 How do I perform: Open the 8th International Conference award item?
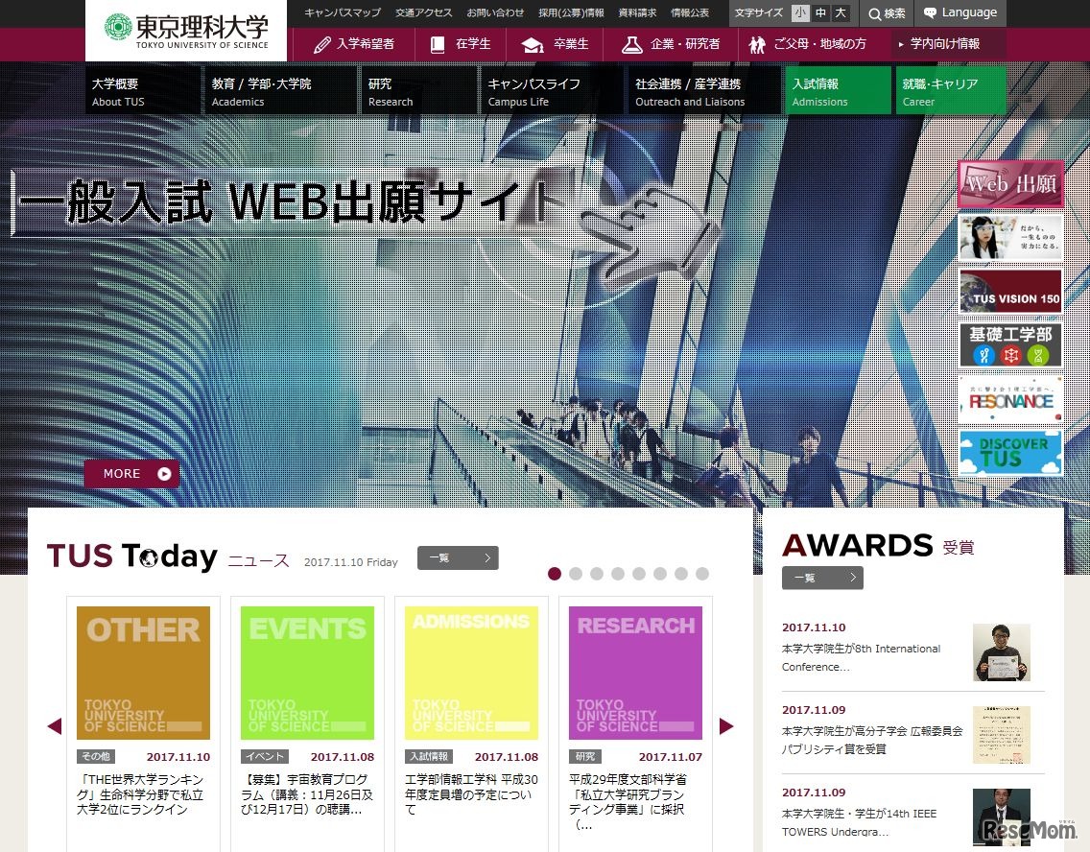(912, 651)
